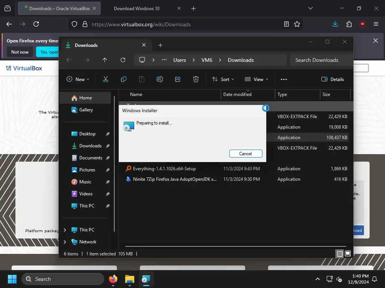Click the VirtualBox logo link
The height and width of the screenshot is (288, 385).
[x=24, y=68]
